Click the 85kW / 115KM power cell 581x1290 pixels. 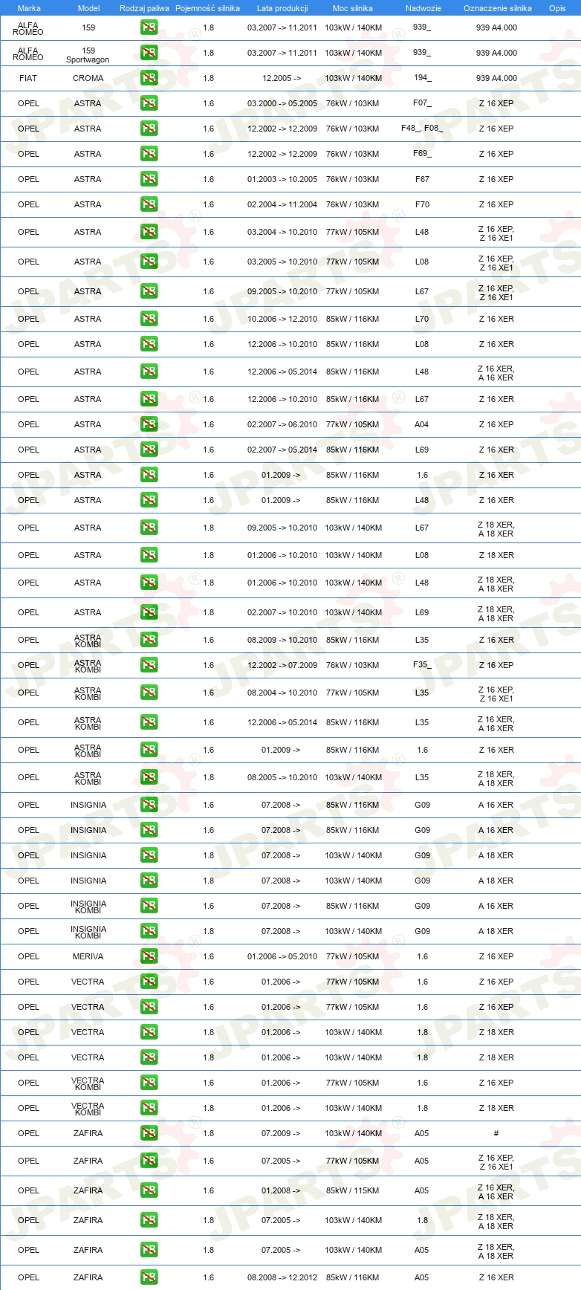(353, 1190)
